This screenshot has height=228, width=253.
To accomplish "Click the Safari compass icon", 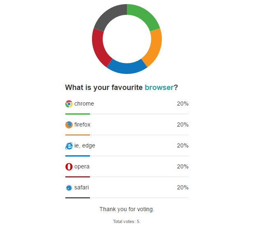I will pos(69,188).
